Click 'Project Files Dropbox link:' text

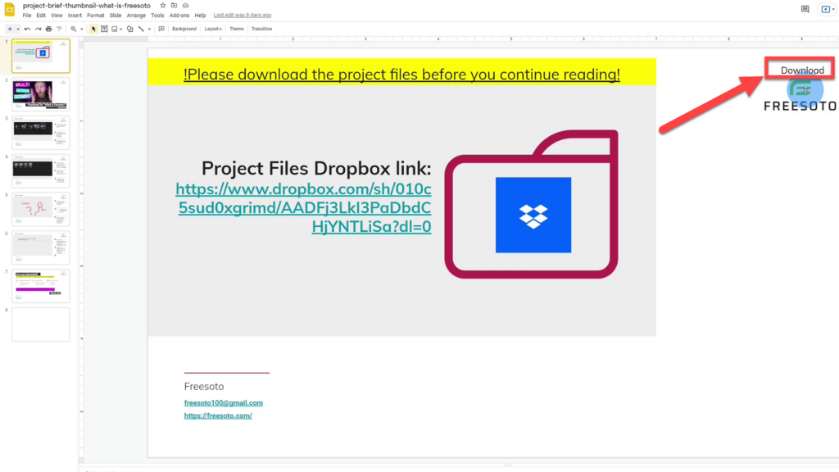(x=316, y=168)
